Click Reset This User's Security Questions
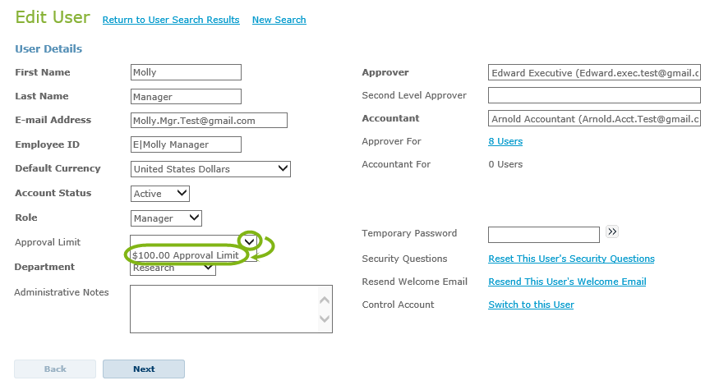 [x=571, y=259]
